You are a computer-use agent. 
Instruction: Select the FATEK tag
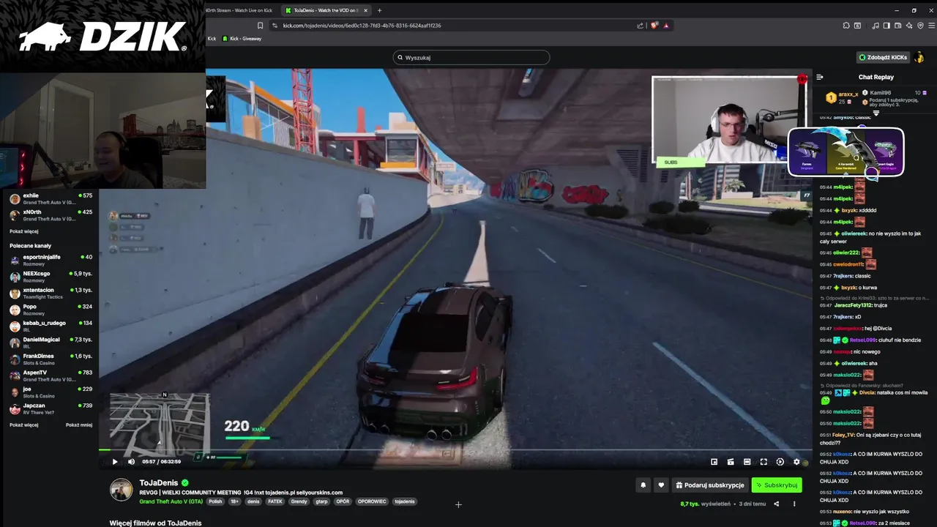coord(275,501)
